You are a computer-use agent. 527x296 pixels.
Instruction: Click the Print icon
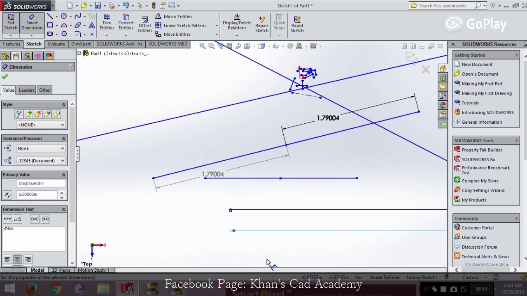tap(112, 5)
